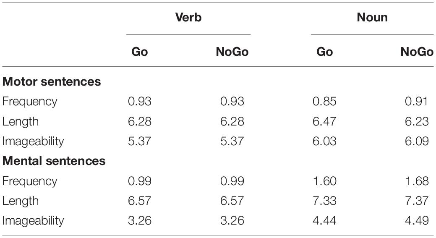Select the 0.85 noun Go frequency cell

coord(324,101)
